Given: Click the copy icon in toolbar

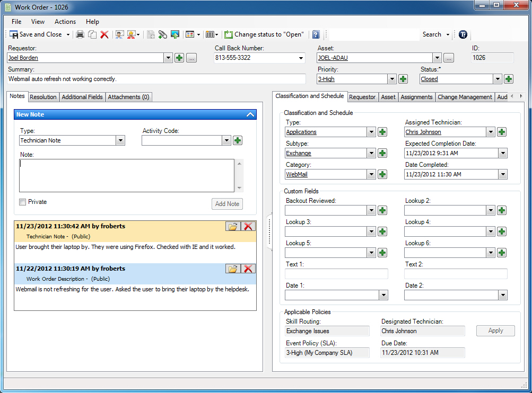Looking at the screenshot, I should [x=92, y=34].
